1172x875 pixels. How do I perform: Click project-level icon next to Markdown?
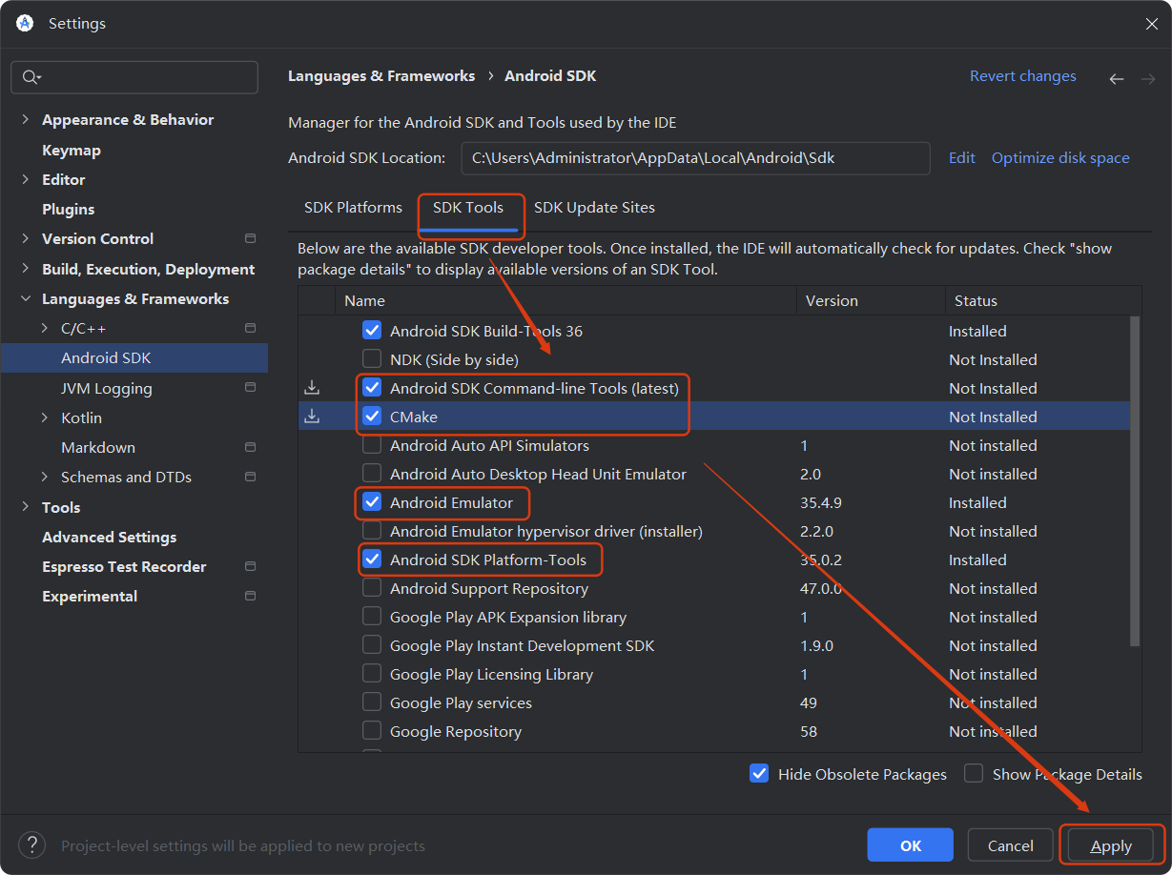tap(251, 447)
